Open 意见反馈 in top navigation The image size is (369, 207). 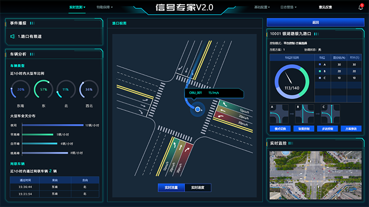[x=325, y=7]
